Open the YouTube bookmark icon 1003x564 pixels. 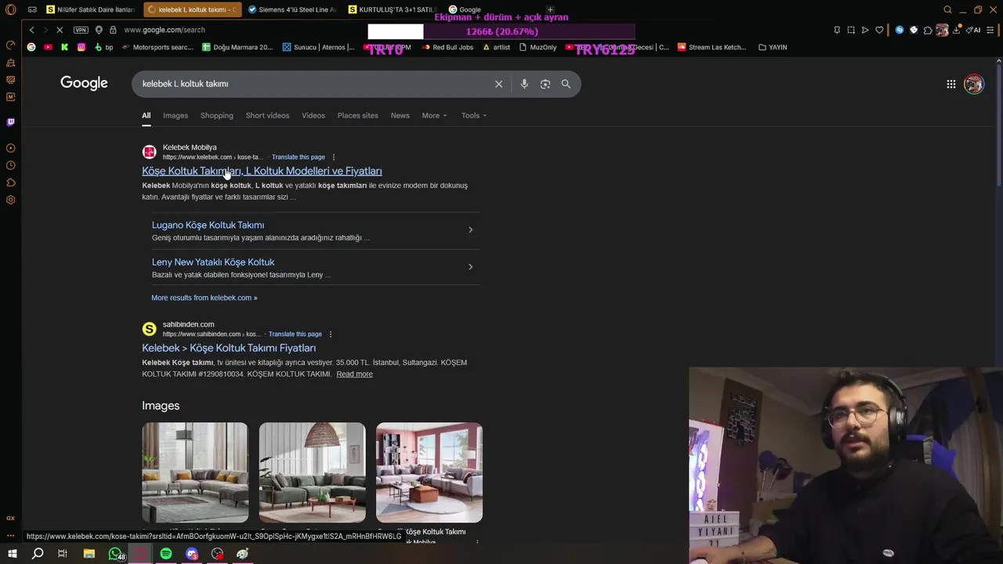[x=48, y=47]
